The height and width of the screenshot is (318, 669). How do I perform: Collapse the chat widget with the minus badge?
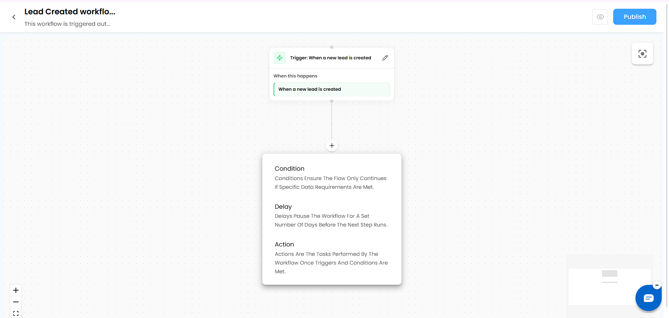point(657,285)
